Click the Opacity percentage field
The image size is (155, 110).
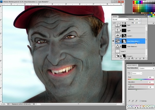[x=137, y=19]
